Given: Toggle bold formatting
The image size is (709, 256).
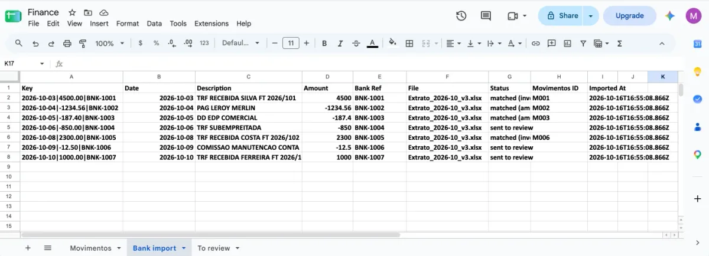Looking at the screenshot, I should [324, 43].
